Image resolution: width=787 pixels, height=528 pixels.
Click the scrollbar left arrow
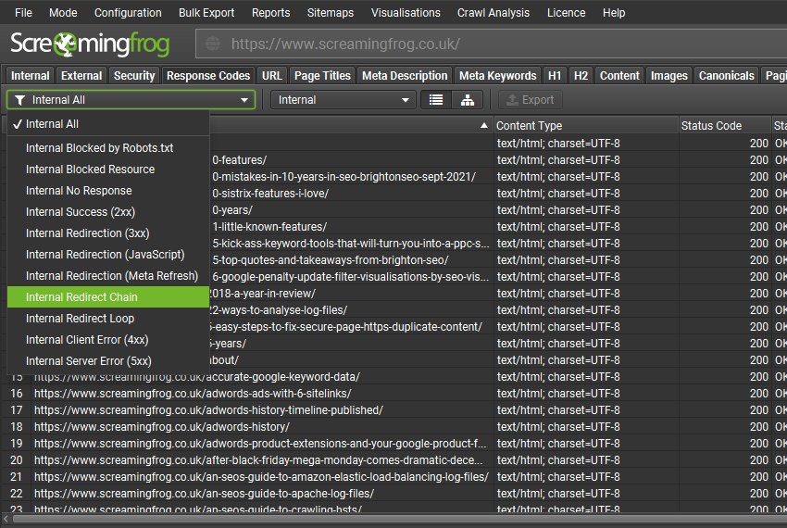coord(5,519)
